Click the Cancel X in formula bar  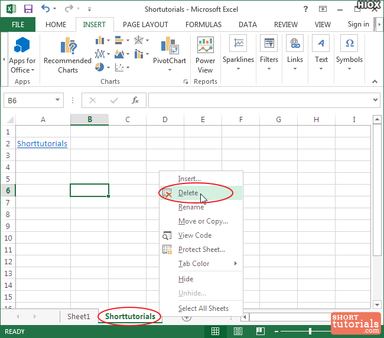(93, 100)
